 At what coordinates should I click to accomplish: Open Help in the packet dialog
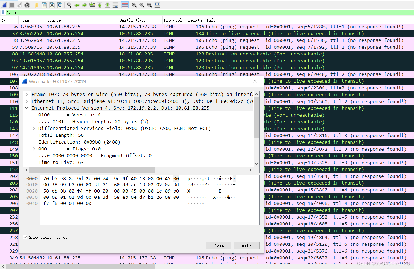tap(246, 246)
